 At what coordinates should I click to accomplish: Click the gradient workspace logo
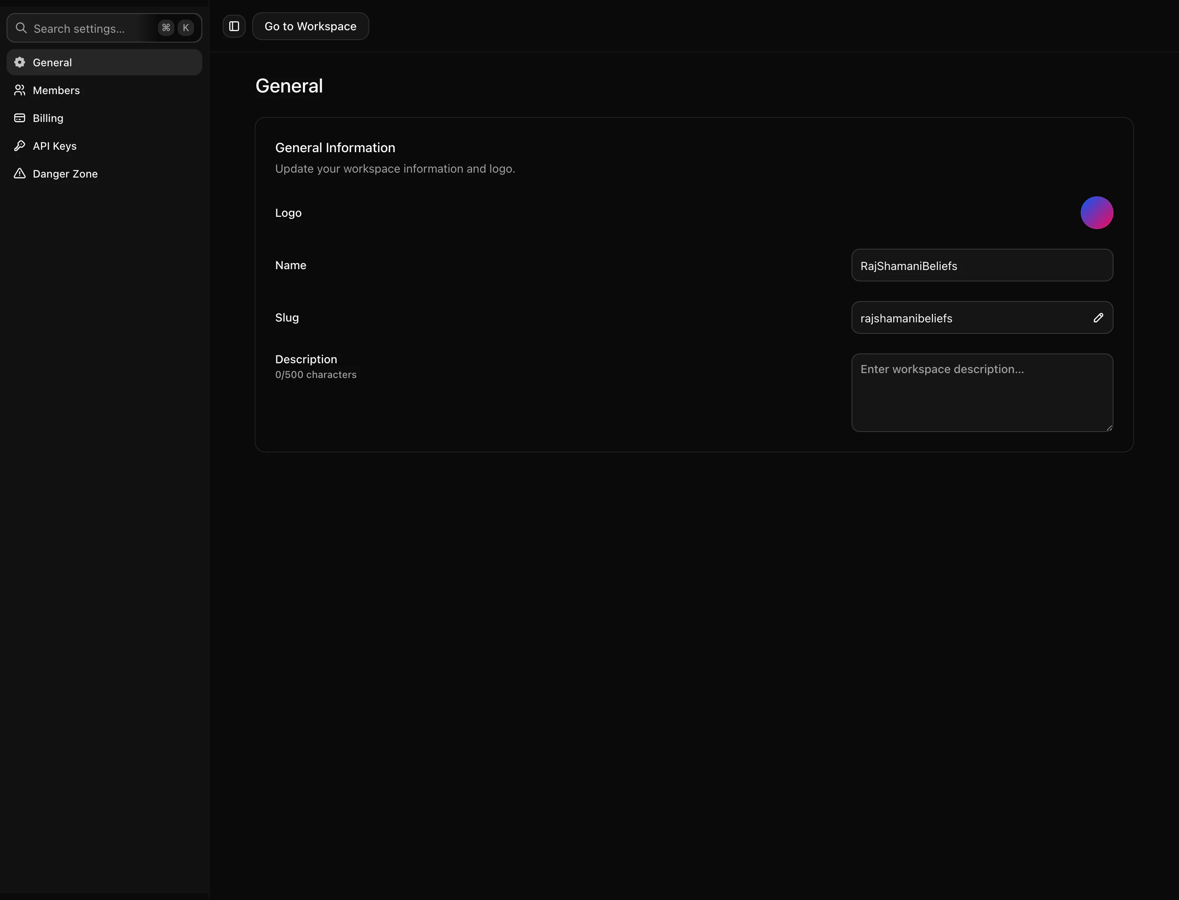[x=1096, y=213]
